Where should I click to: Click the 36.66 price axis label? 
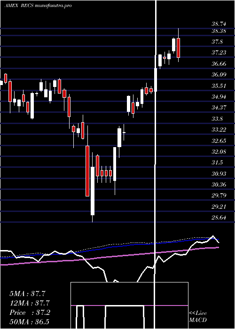219,64
